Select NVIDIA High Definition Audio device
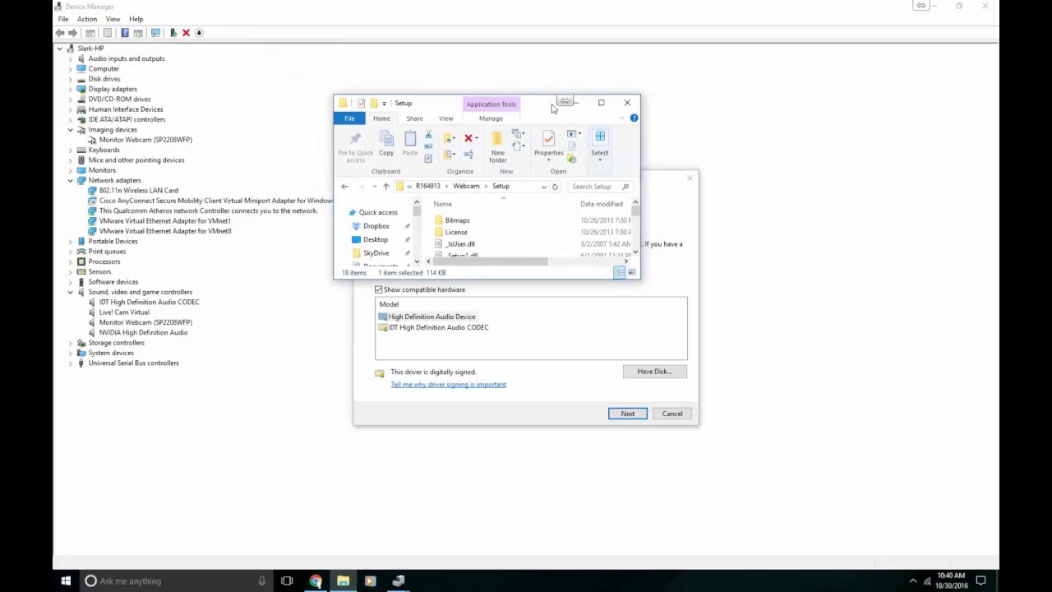The image size is (1052, 592). click(x=143, y=333)
